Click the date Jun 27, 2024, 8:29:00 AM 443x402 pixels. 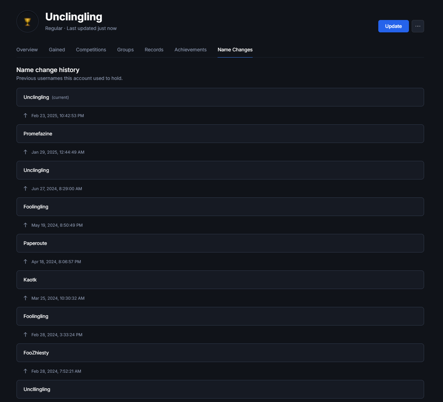tap(57, 189)
